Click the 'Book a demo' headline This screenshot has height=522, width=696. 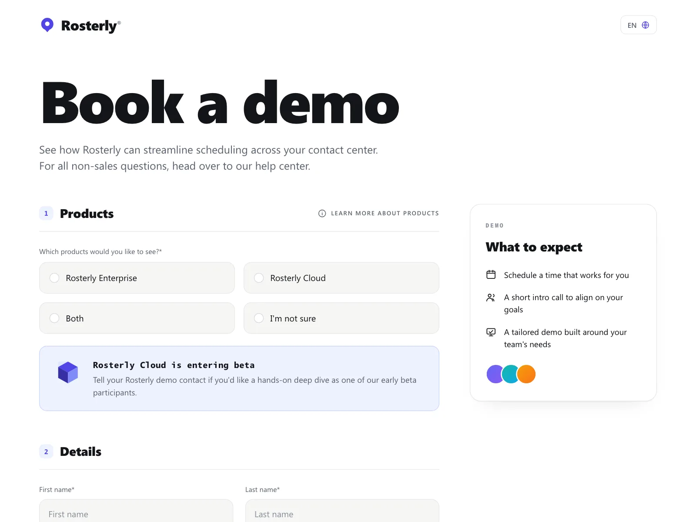click(220, 103)
